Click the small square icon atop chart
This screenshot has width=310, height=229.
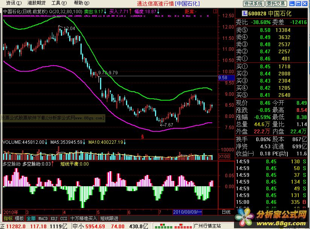(215, 11)
